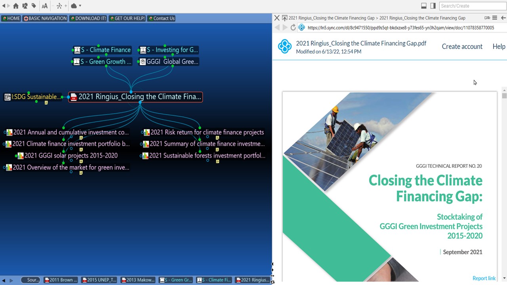Reload the embedded browser page
Image resolution: width=507 pixels, height=285 pixels.
[x=293, y=28]
